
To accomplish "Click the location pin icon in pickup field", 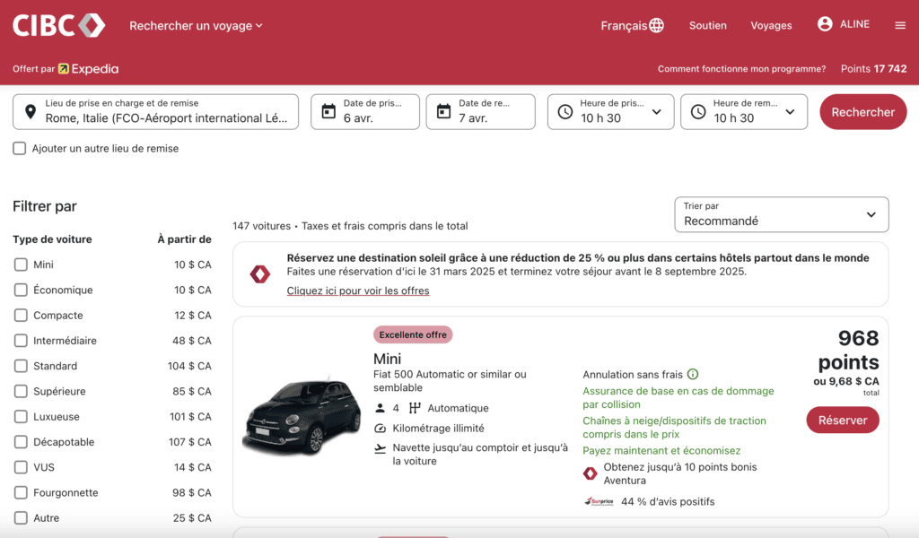I will tap(31, 112).
